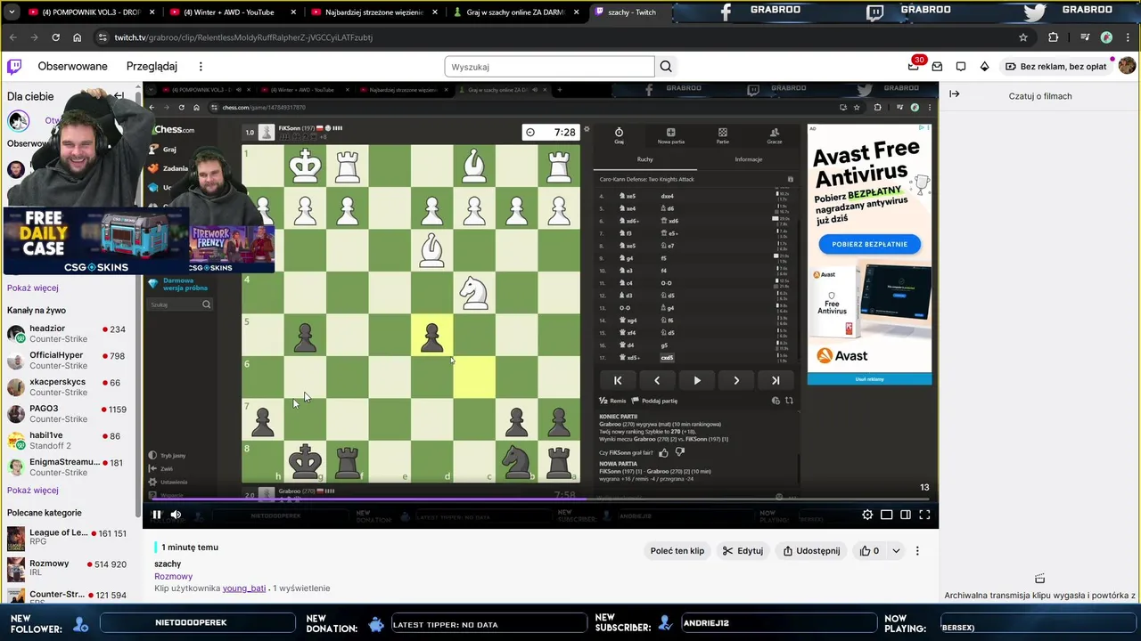Click Chrome back arrow

(12, 37)
